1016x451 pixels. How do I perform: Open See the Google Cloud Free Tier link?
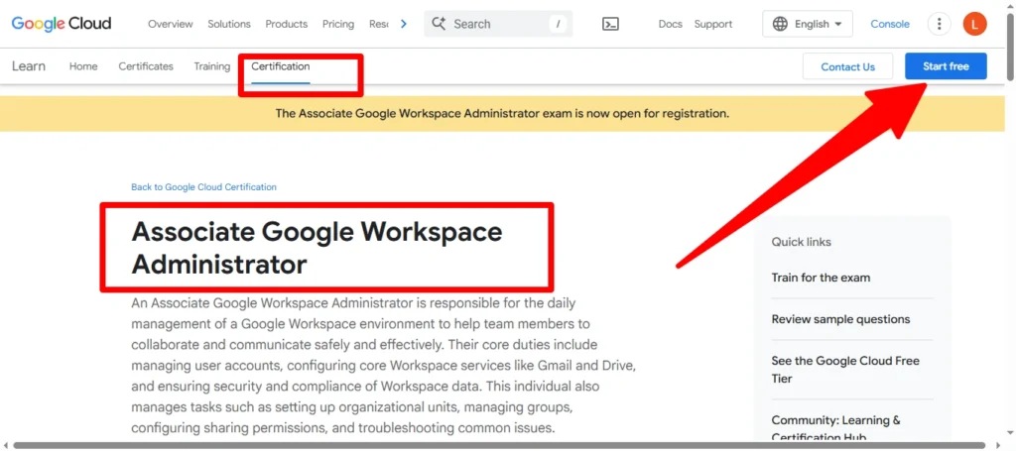[845, 370]
